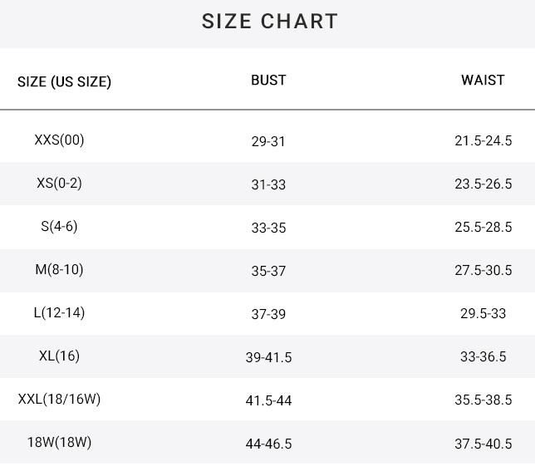Click the L(12-14) size label
Viewport: 535px width, 471px height.
[59, 312]
